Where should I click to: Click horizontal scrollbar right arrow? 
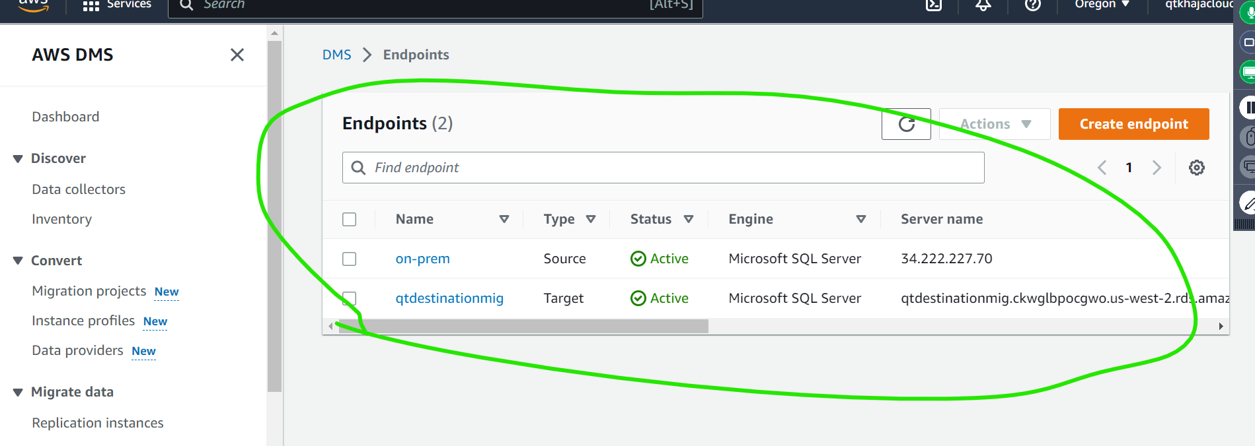(x=1221, y=326)
